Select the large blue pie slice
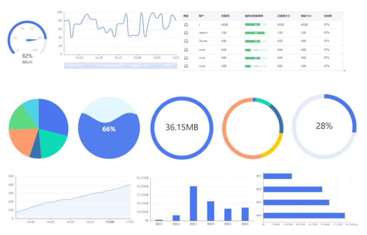 pos(53,117)
